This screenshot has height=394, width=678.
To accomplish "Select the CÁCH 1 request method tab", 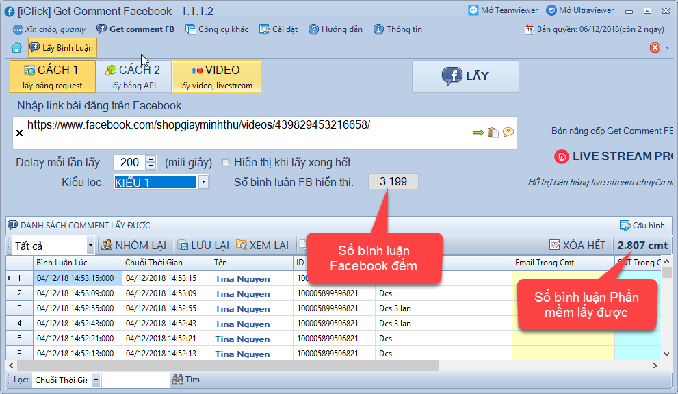I will tap(52, 77).
